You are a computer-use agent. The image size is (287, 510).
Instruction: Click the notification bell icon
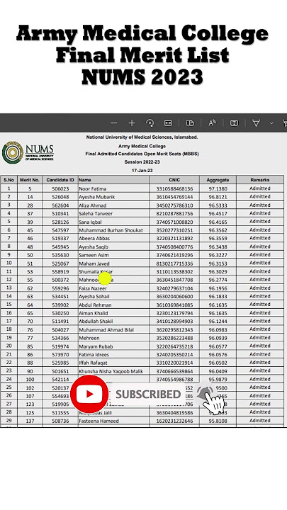tap(205, 395)
